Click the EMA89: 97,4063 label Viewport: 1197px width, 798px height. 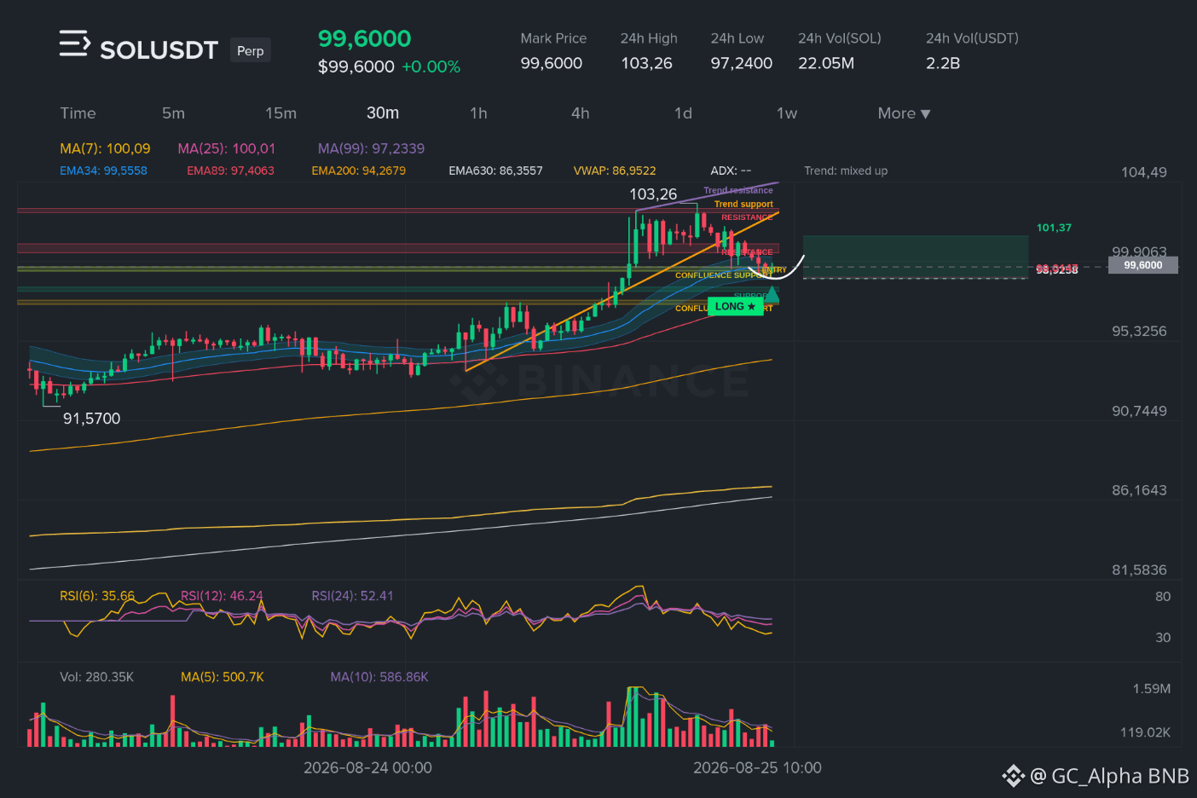[x=230, y=171]
